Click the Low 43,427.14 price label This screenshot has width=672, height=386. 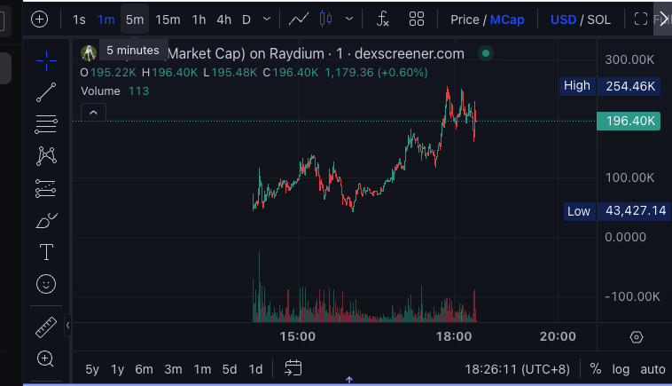pos(618,211)
